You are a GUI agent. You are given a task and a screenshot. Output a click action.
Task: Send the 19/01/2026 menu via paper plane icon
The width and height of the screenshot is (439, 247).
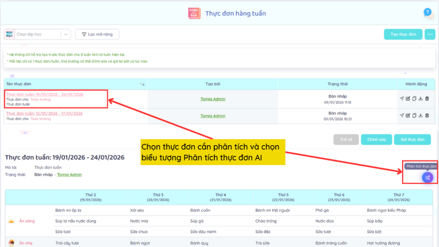(402, 99)
